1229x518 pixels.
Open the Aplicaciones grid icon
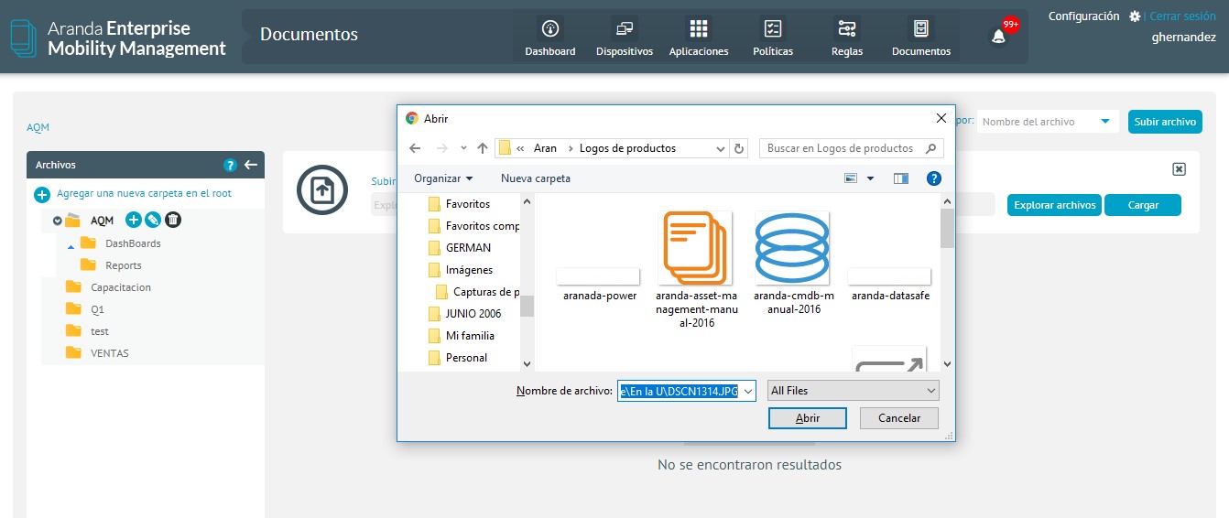(699, 28)
